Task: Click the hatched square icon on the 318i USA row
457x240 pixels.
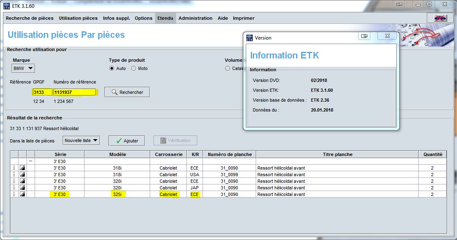Action: click(x=22, y=175)
